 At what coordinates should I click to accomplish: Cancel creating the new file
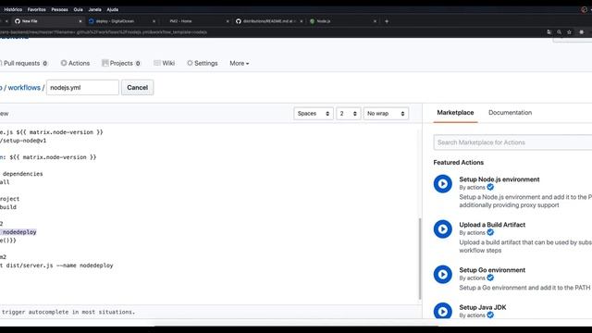pos(138,88)
